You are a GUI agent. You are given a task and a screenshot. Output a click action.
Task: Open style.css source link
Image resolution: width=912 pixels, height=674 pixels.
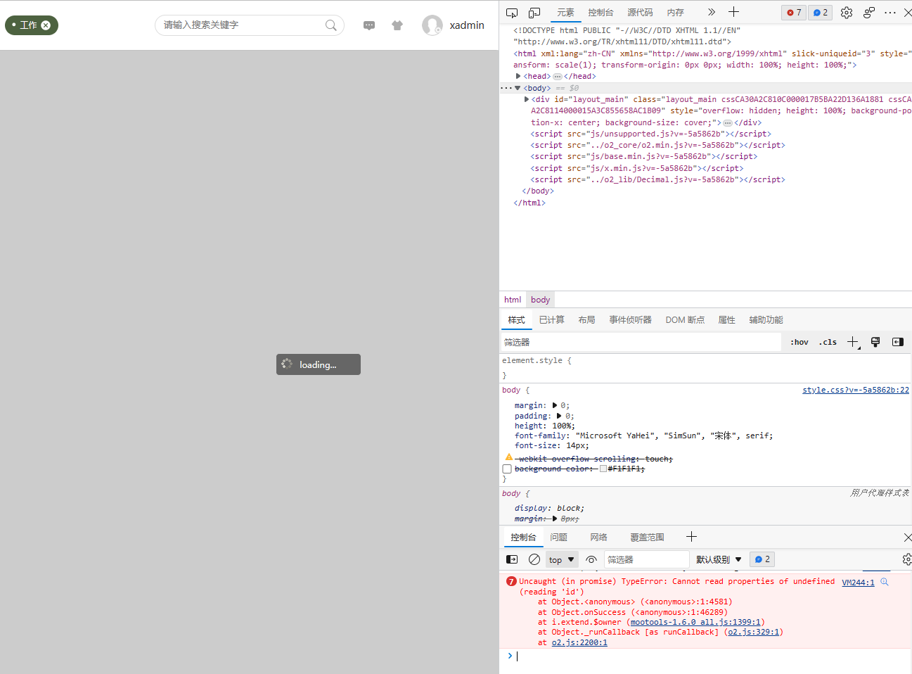tap(855, 390)
